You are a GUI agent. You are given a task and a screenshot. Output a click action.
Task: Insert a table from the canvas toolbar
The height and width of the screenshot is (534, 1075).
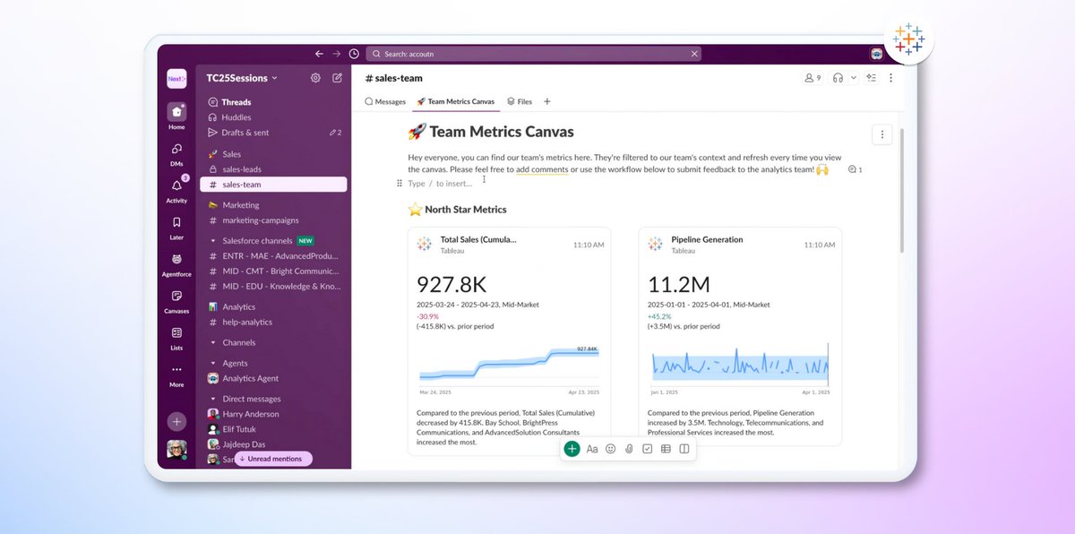pos(666,449)
